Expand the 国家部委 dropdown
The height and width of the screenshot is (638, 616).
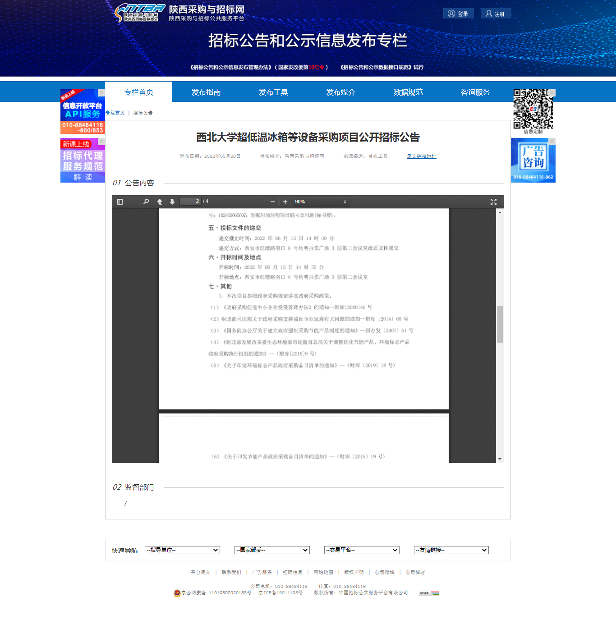(x=272, y=550)
